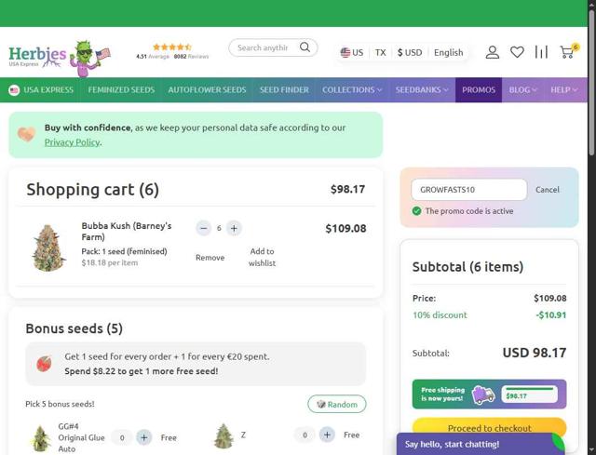Click the 'Shopping cart (6)' heading
The image size is (596, 455).
coord(92,190)
